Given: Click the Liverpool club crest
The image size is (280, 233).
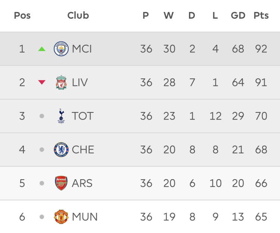Looking at the screenshot, I should click(61, 83).
